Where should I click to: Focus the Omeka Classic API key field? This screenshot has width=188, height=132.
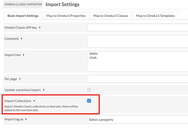(138, 27)
